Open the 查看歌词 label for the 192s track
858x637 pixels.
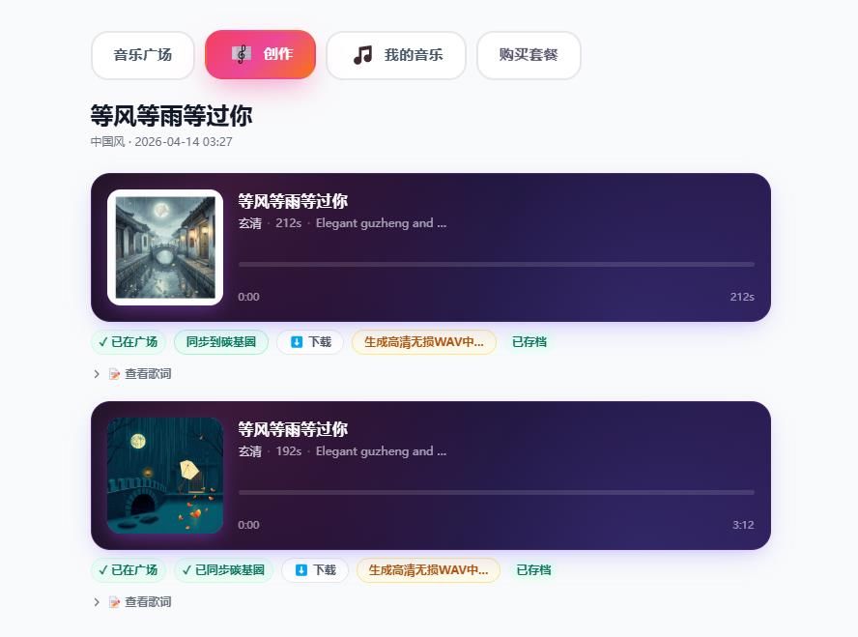tap(148, 602)
